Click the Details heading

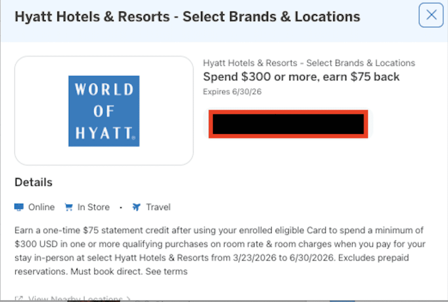pyautogui.click(x=33, y=182)
